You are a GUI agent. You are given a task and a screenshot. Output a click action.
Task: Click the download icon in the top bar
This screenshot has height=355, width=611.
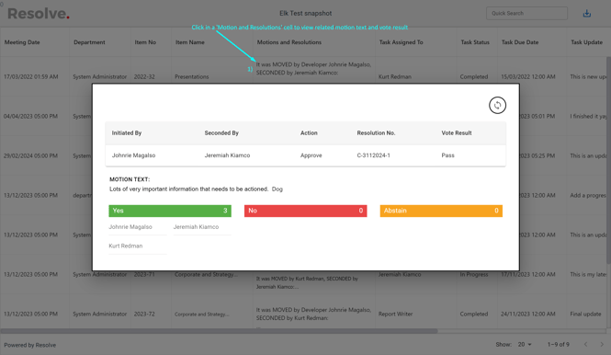(587, 14)
